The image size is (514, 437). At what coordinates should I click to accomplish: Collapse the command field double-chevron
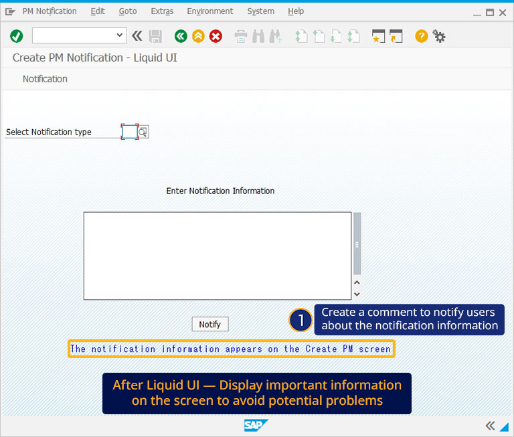pos(137,35)
